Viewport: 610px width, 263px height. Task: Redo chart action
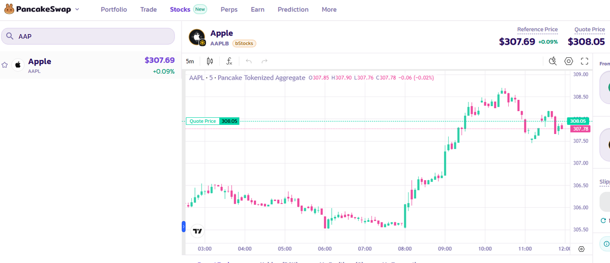(x=265, y=61)
